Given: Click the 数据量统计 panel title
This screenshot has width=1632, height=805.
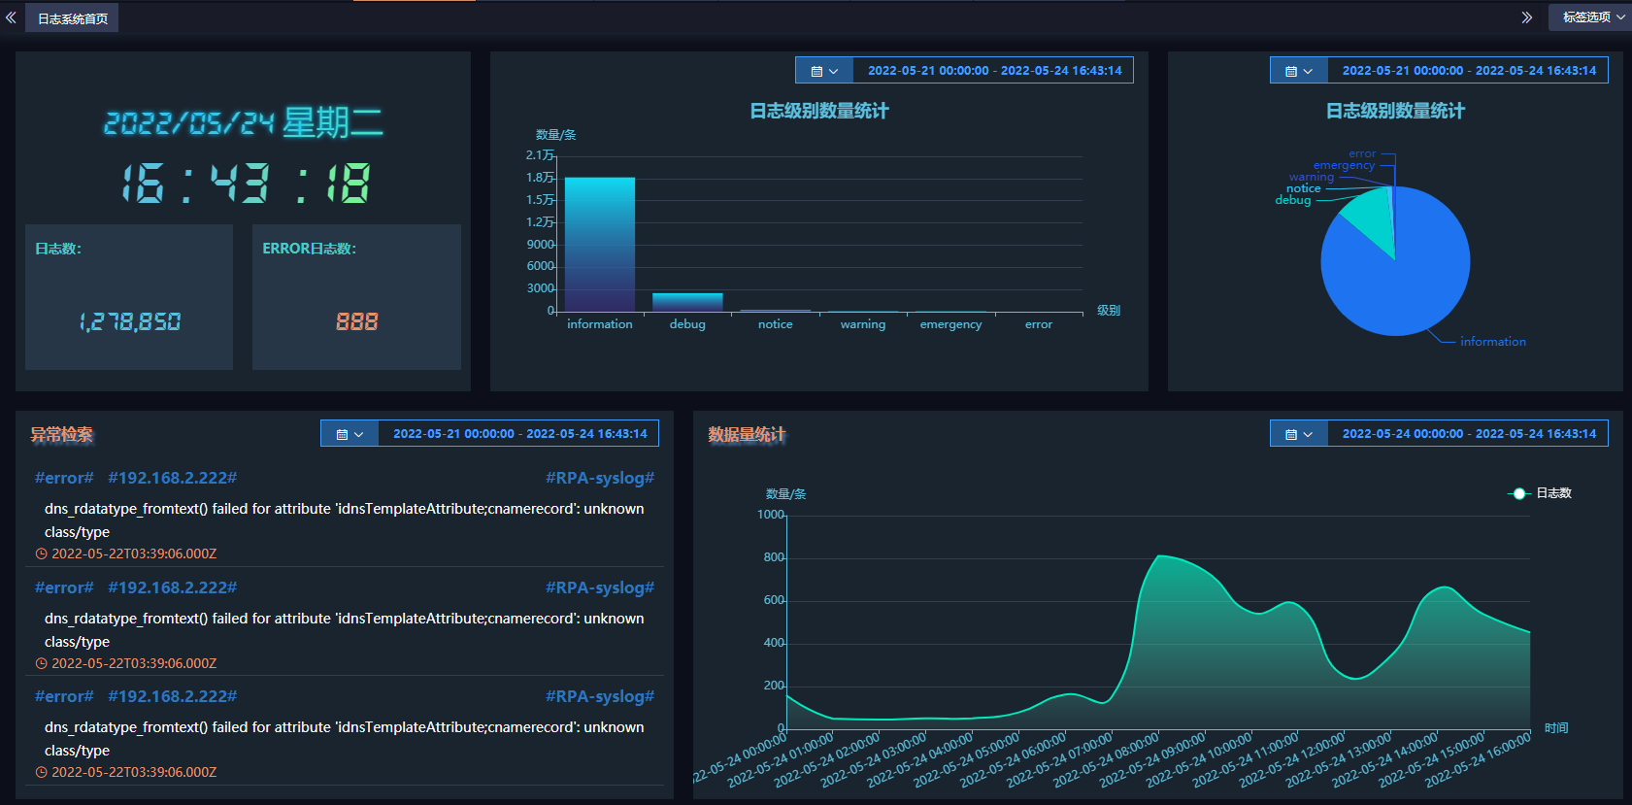Looking at the screenshot, I should point(747,434).
